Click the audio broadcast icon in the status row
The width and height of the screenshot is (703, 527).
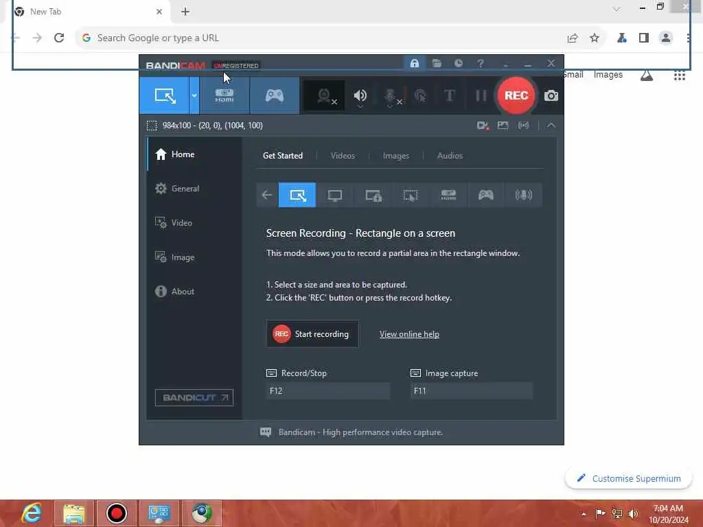(523, 126)
